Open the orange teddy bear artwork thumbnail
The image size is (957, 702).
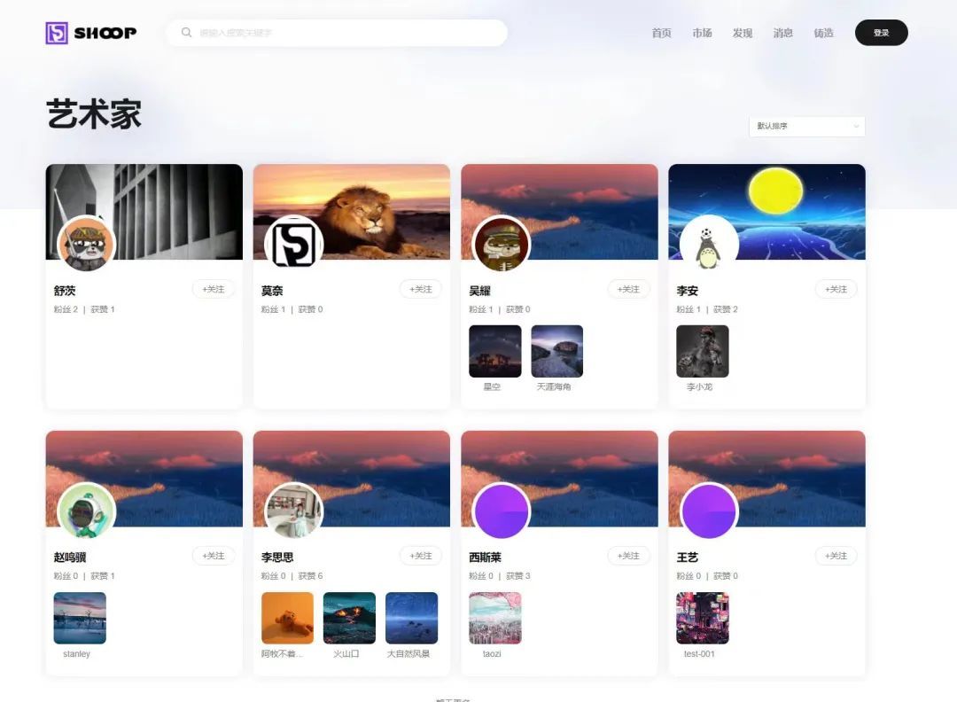(x=287, y=618)
